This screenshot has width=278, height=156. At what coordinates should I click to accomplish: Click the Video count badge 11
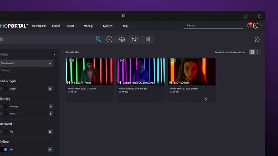click(50, 88)
